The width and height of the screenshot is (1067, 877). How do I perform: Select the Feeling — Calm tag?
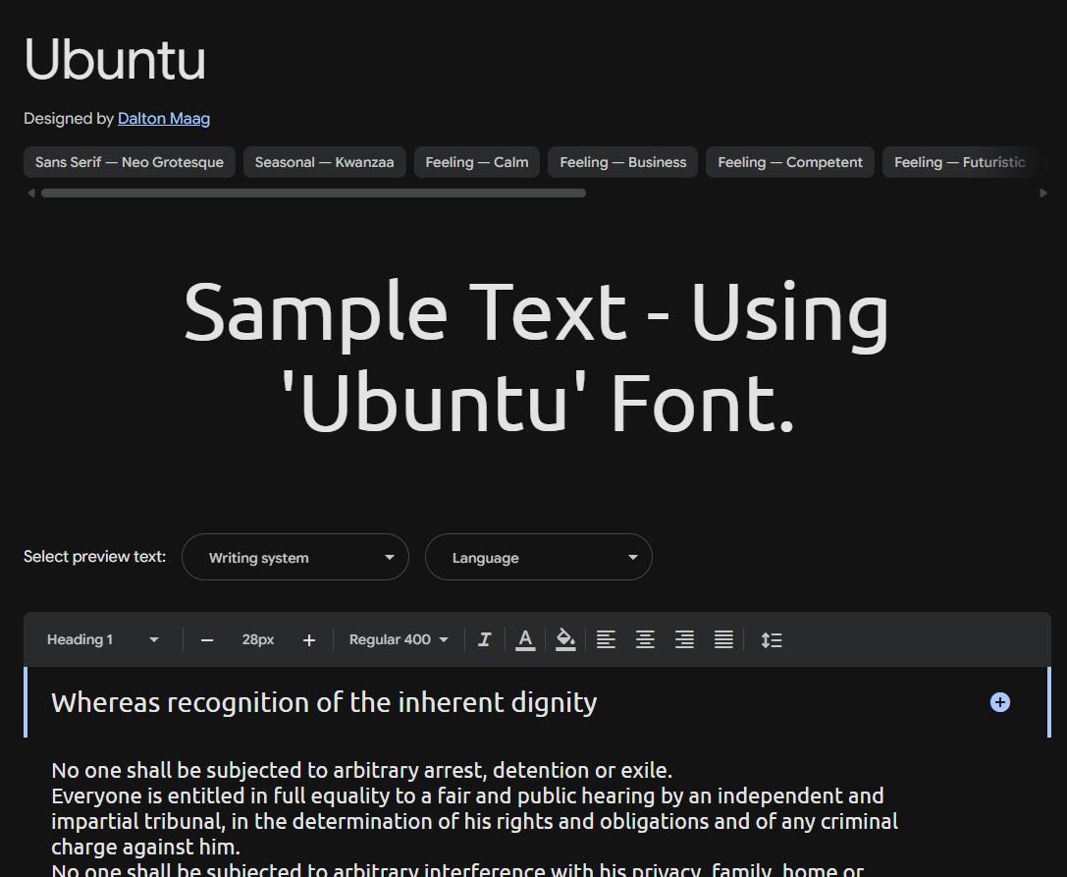pos(477,162)
